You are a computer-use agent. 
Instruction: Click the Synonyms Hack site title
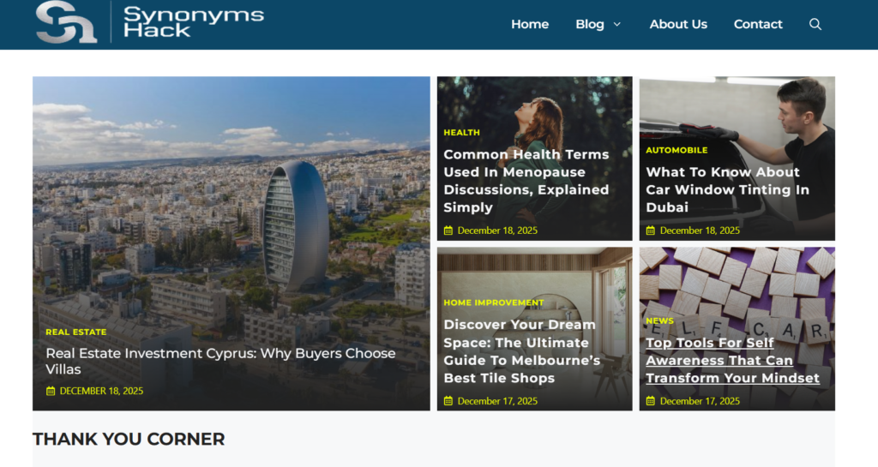(x=193, y=21)
